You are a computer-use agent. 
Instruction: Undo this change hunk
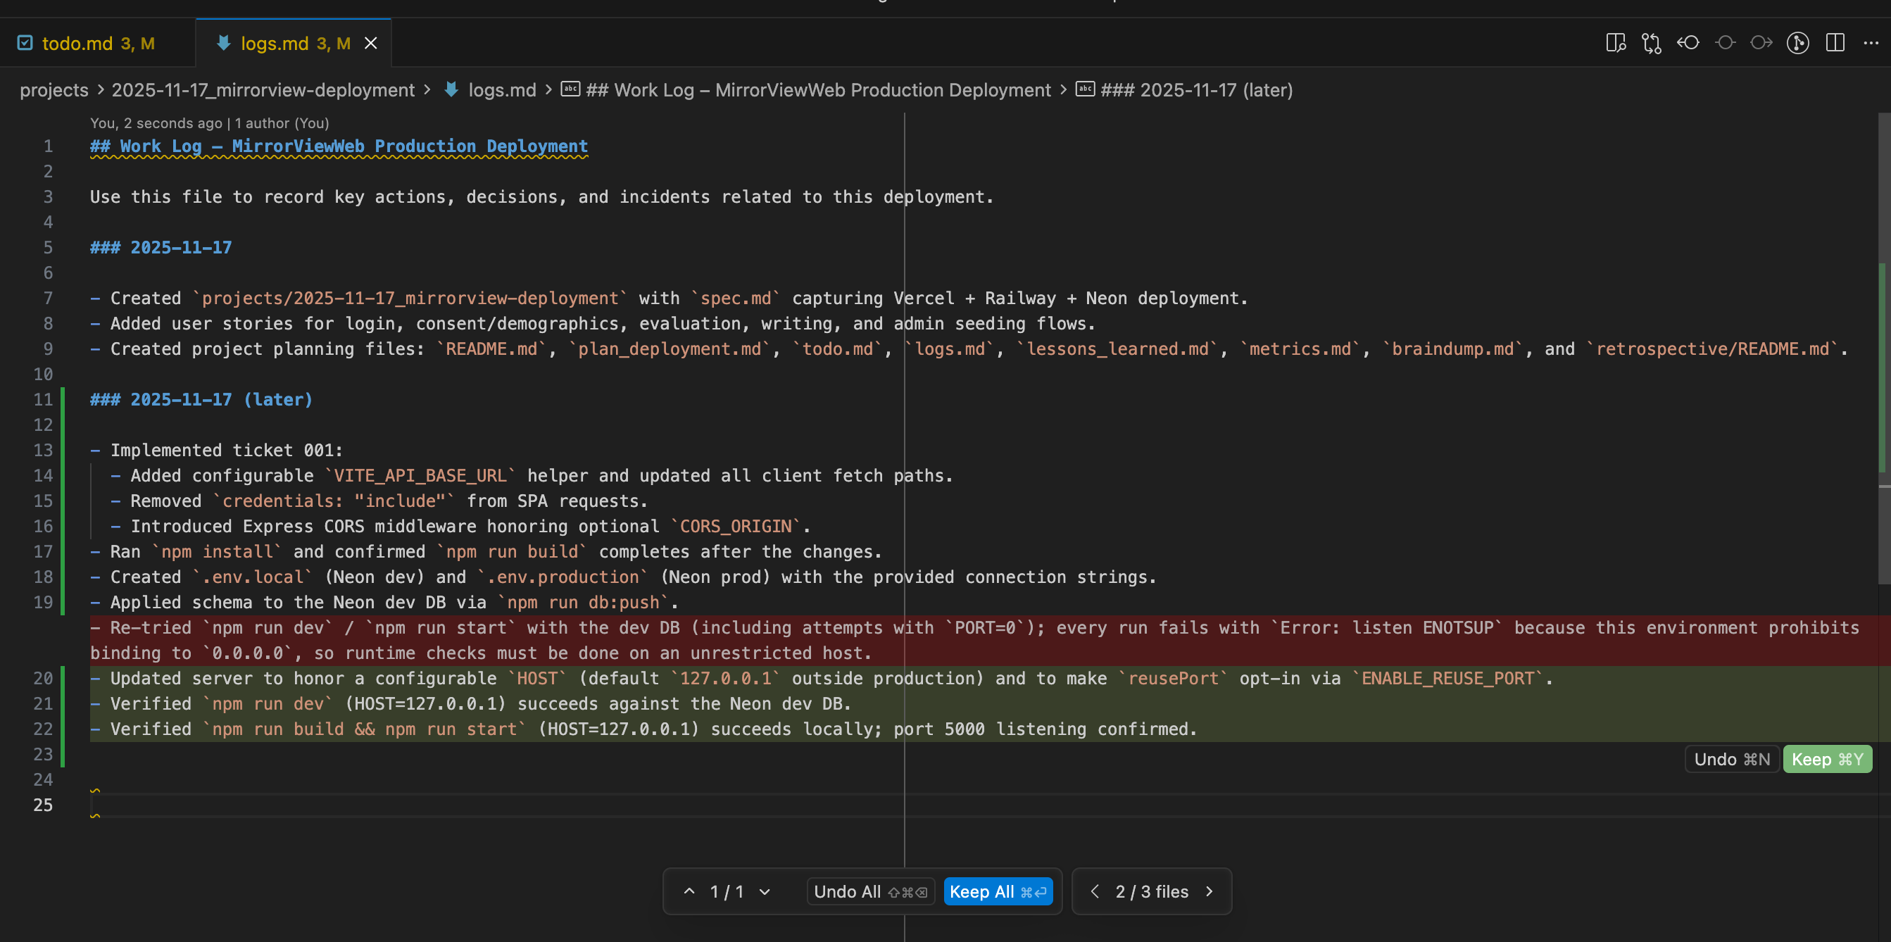pos(1731,759)
